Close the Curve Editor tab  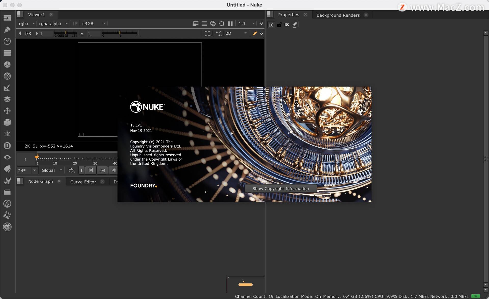(102, 181)
